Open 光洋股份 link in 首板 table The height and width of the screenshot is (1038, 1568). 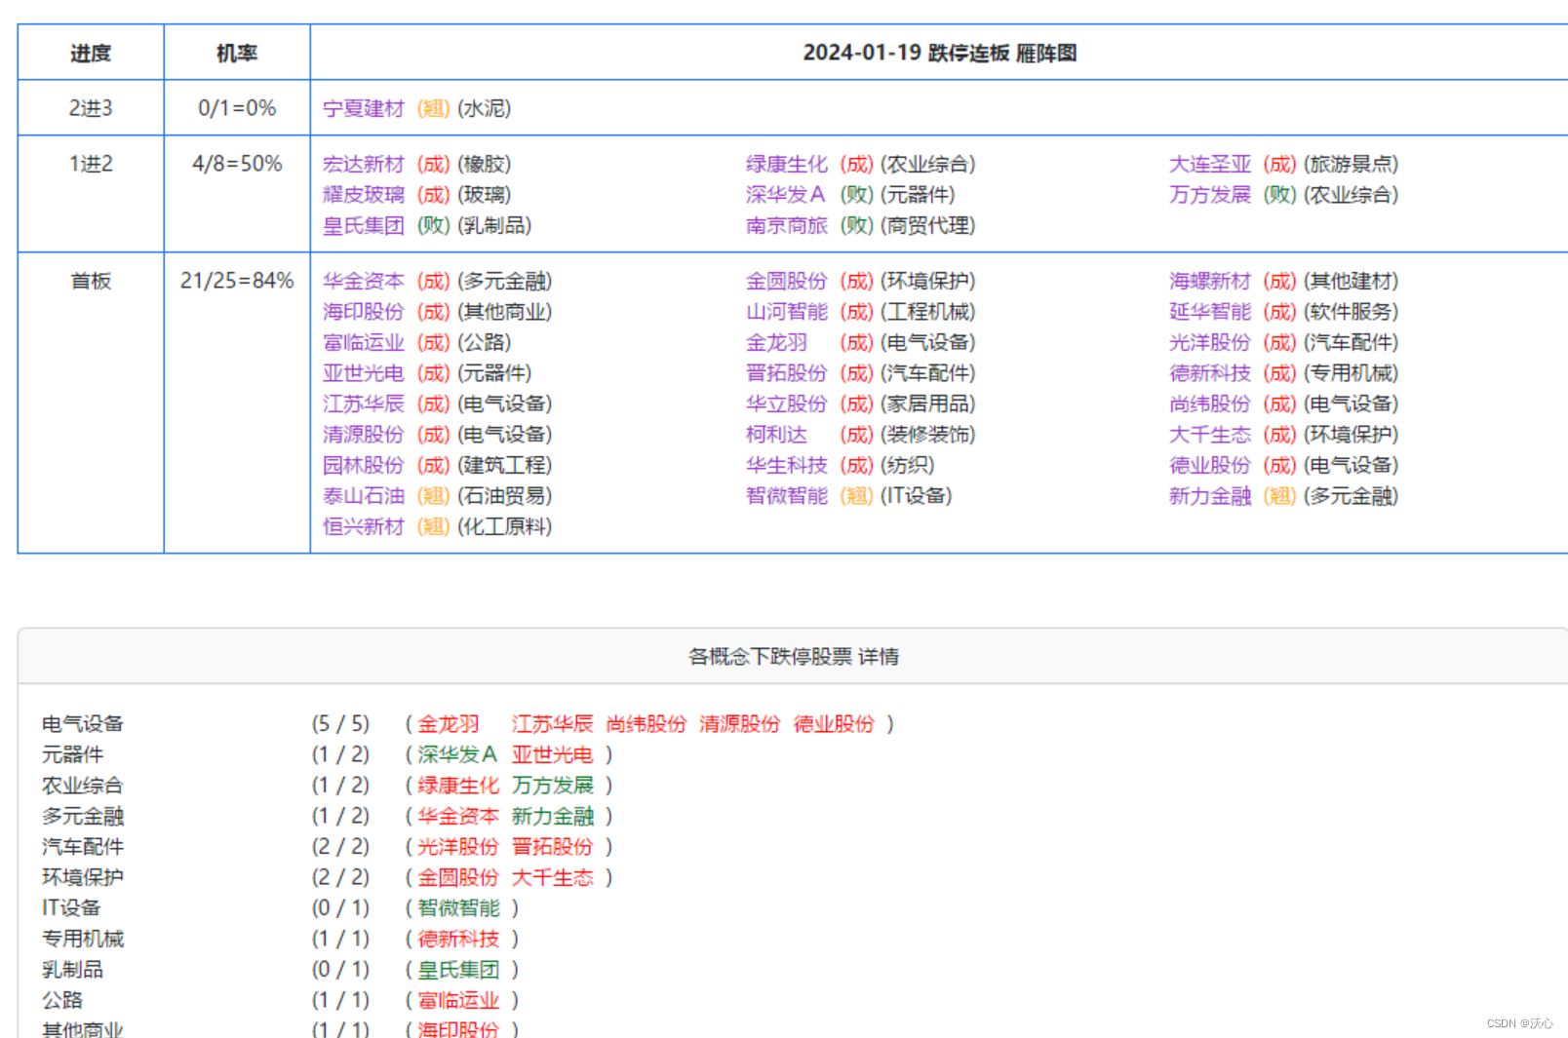pyautogui.click(x=1209, y=342)
